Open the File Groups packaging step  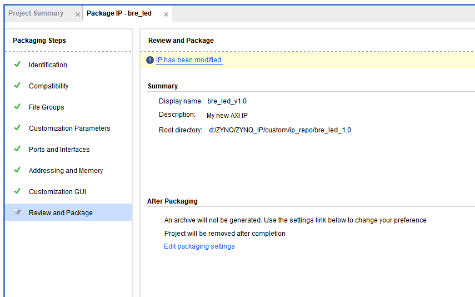click(x=46, y=107)
